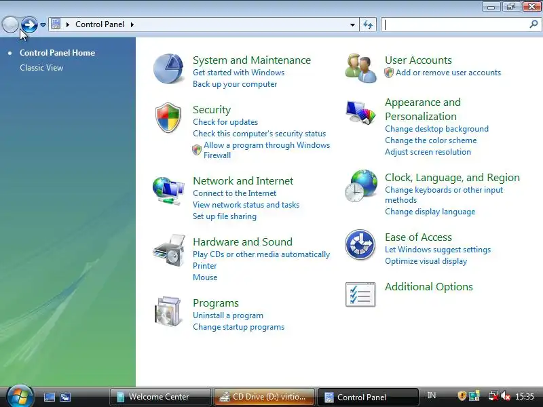The width and height of the screenshot is (543, 407).
Task: Click the security alert shield tray icon
Action: click(462, 395)
